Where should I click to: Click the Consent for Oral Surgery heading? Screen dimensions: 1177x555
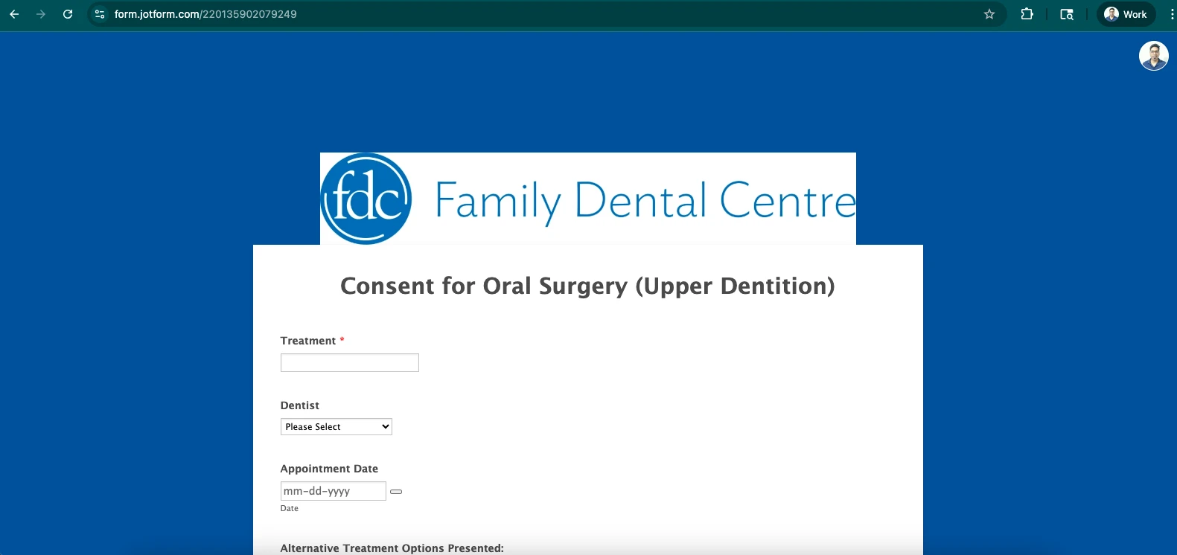587,286
